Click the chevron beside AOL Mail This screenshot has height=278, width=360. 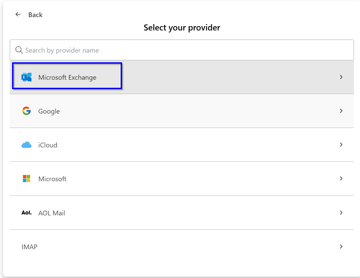(x=341, y=213)
